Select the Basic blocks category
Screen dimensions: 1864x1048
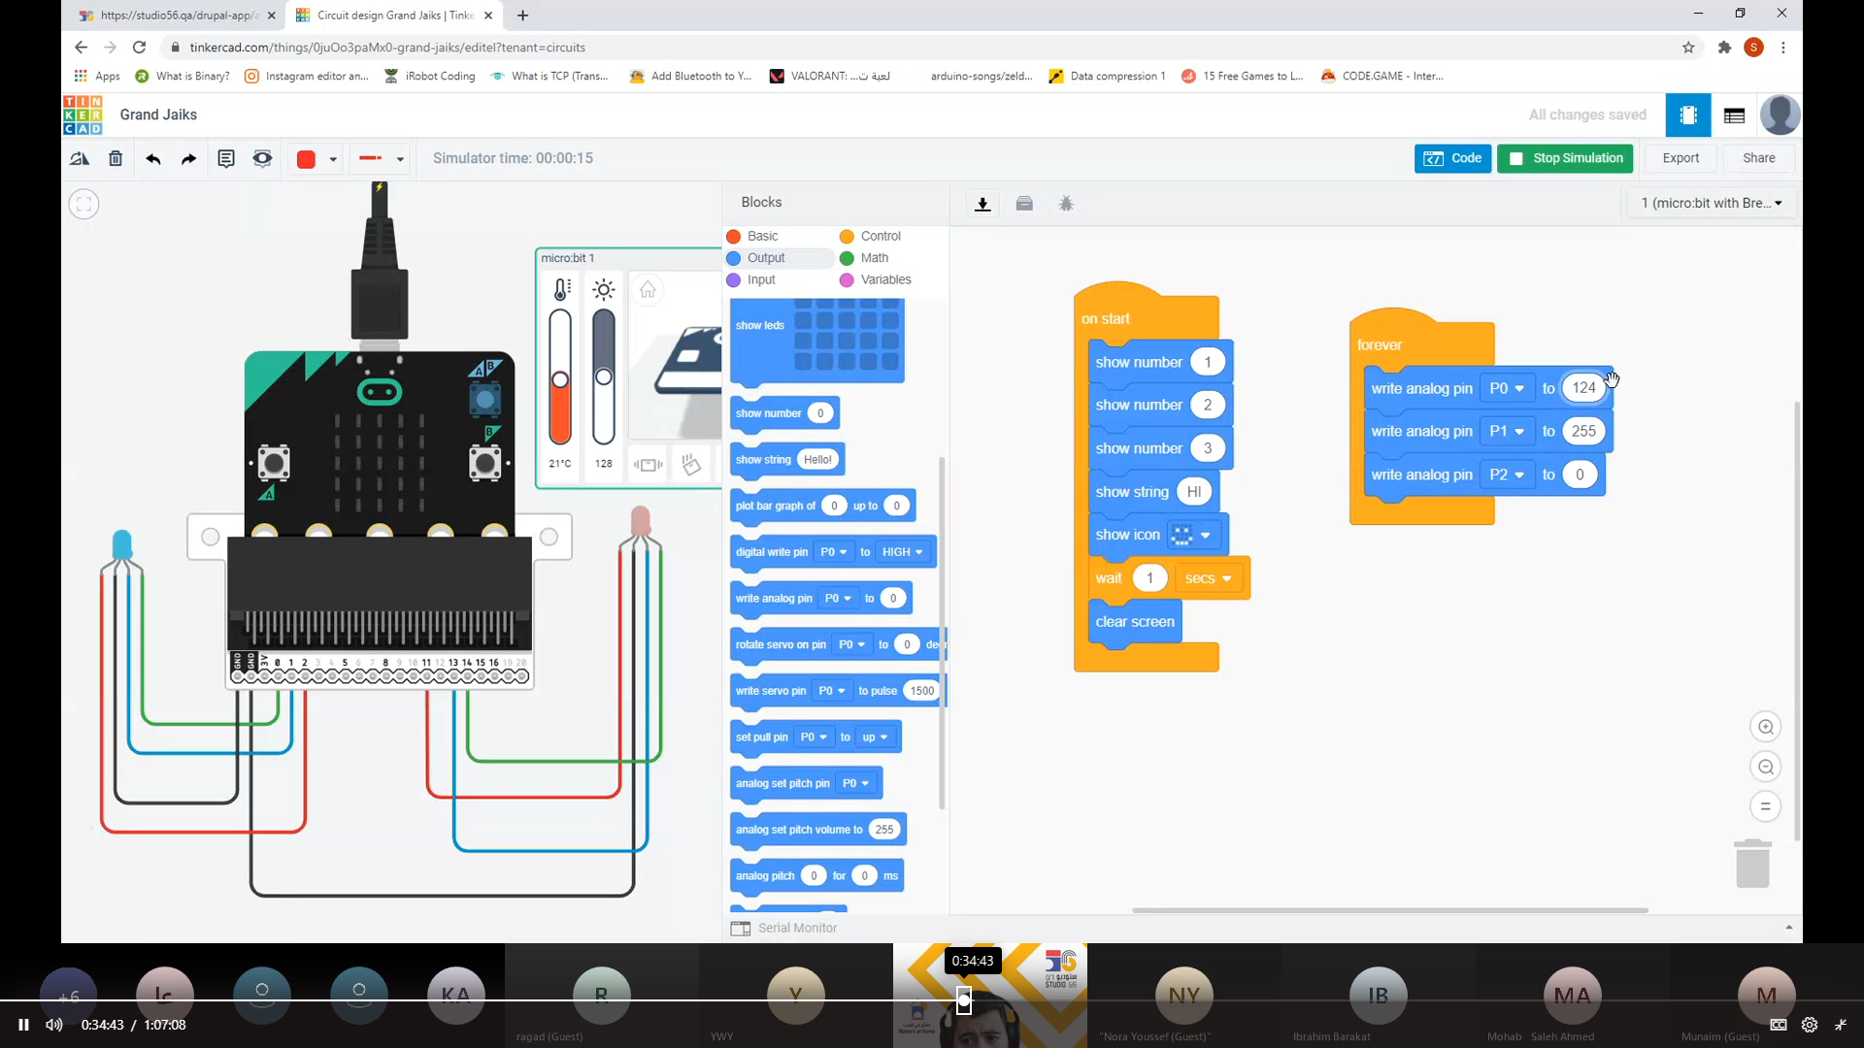pos(753,236)
